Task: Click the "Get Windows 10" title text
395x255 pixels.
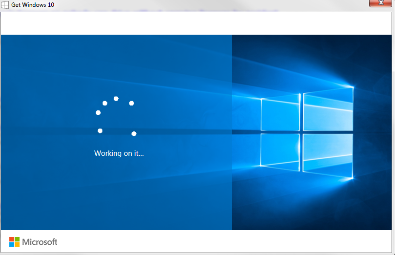Action: [x=33, y=5]
